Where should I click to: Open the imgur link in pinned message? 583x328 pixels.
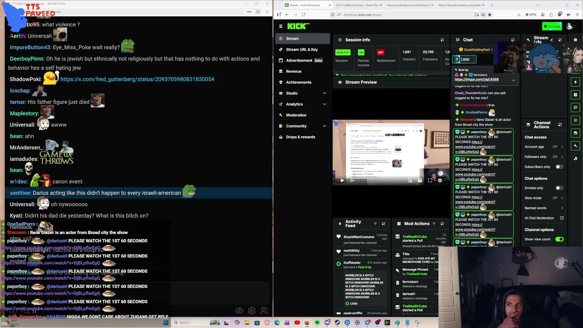[476, 79]
